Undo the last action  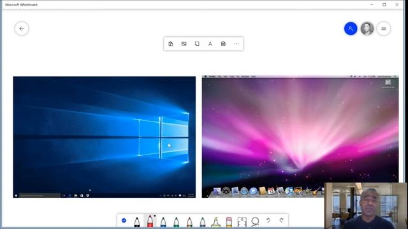click(x=268, y=221)
